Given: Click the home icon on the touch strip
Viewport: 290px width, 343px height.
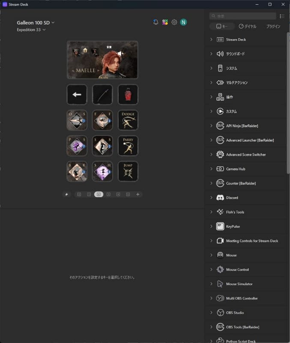Looking at the screenshot, I should [x=85, y=50].
